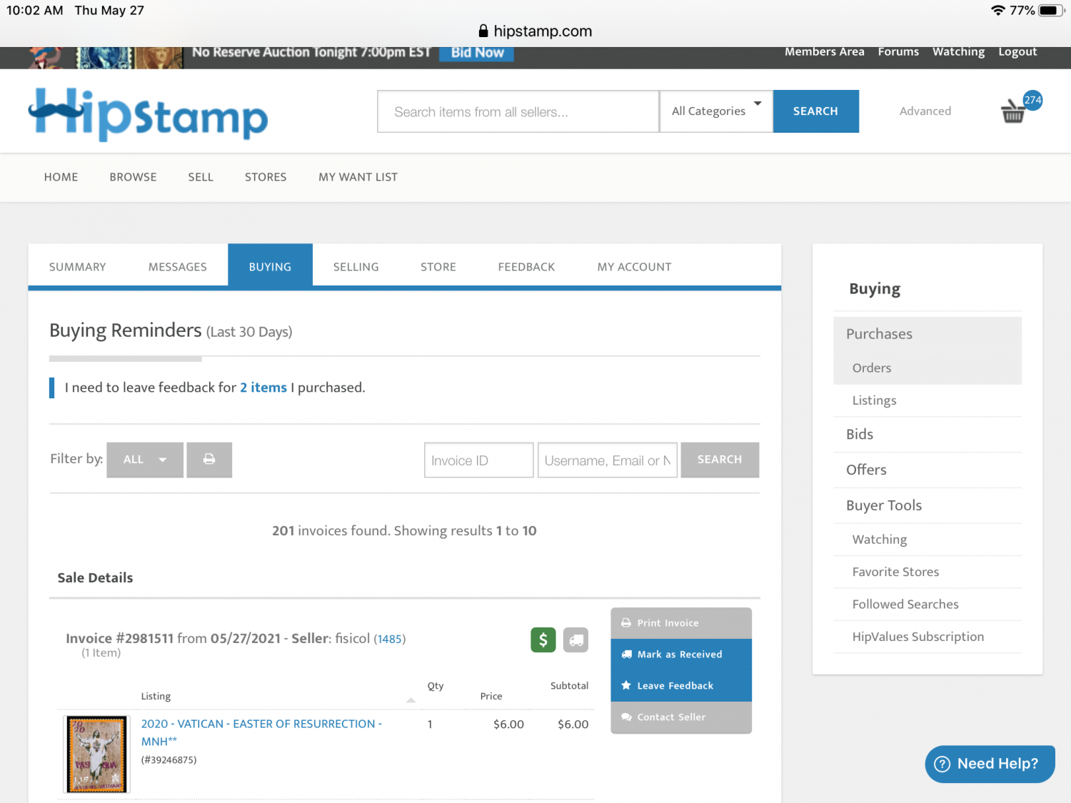This screenshot has height=803, width=1071.
Task: Switch to the Selling tab
Action: [356, 267]
